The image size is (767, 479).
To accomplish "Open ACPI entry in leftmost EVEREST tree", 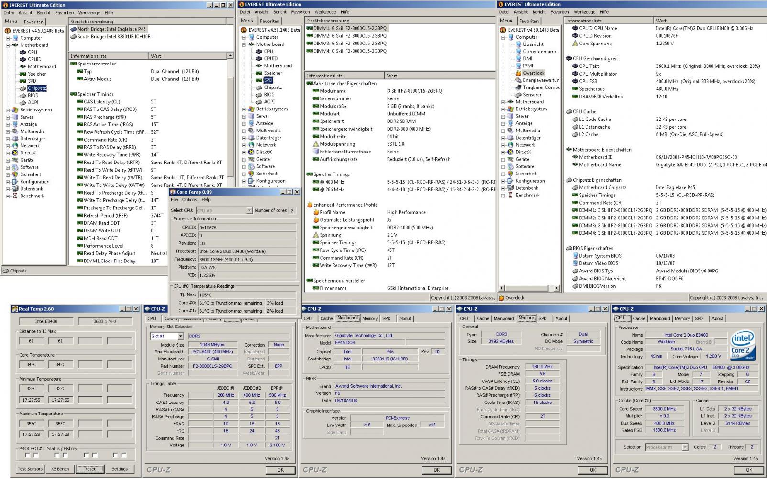I will tap(33, 102).
